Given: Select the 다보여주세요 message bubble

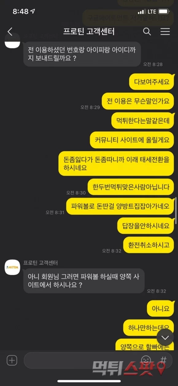Looking at the screenshot, I should click(x=152, y=82).
